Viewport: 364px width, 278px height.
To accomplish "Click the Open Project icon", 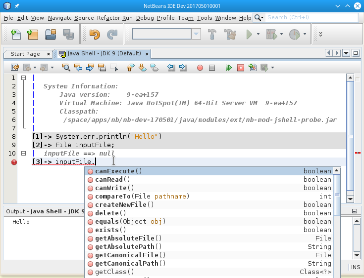I will (x=51, y=34).
